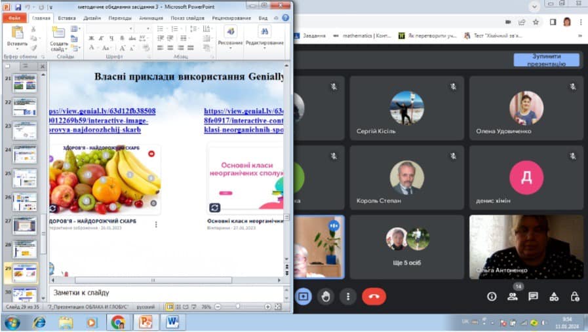Click the Заметки к слайду notes field
Viewport: 588px width, 332px height.
[x=166, y=293]
